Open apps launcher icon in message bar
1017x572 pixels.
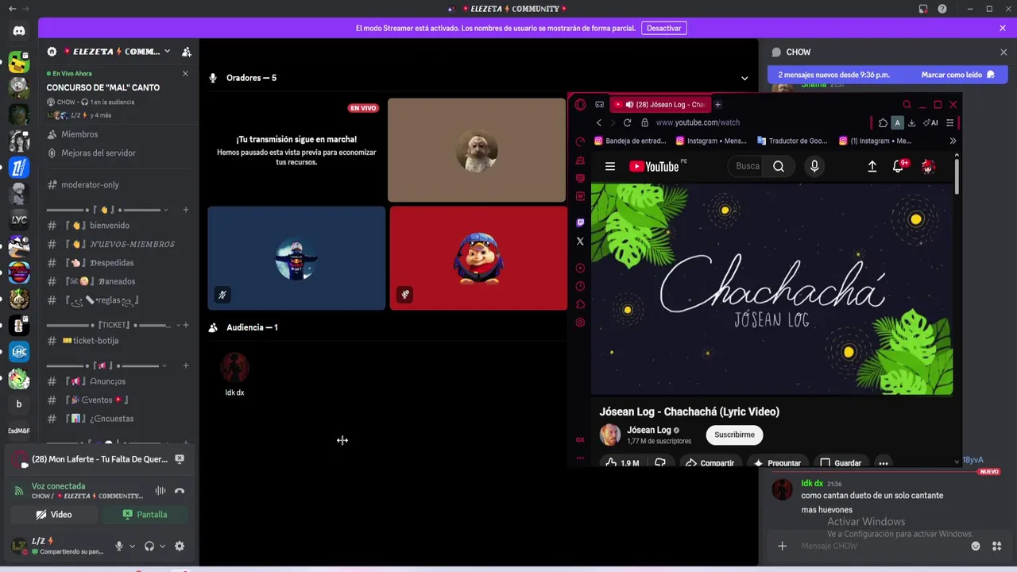(x=997, y=546)
